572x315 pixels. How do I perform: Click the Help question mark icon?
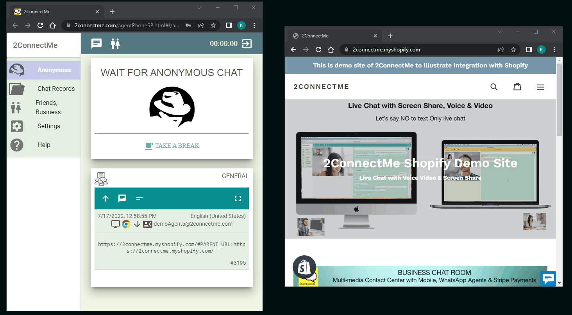point(17,145)
